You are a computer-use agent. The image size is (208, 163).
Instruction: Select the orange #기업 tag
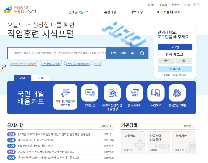click(97, 64)
